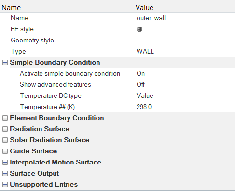Expand the Guide Surface group

tap(5, 151)
